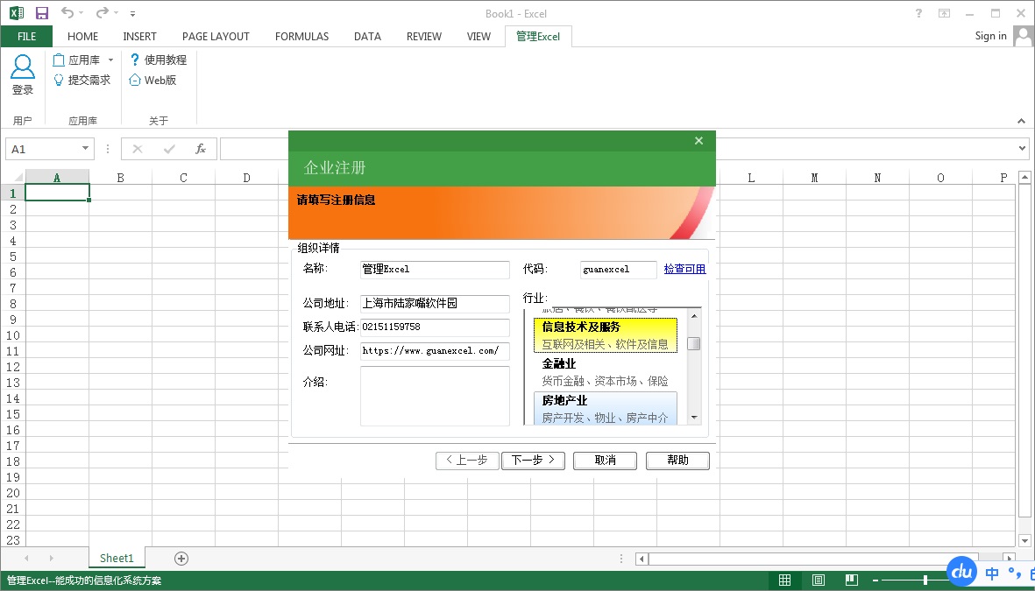1035x591 pixels.
Task: Open the undo history dropdown arrow
Action: coord(82,12)
